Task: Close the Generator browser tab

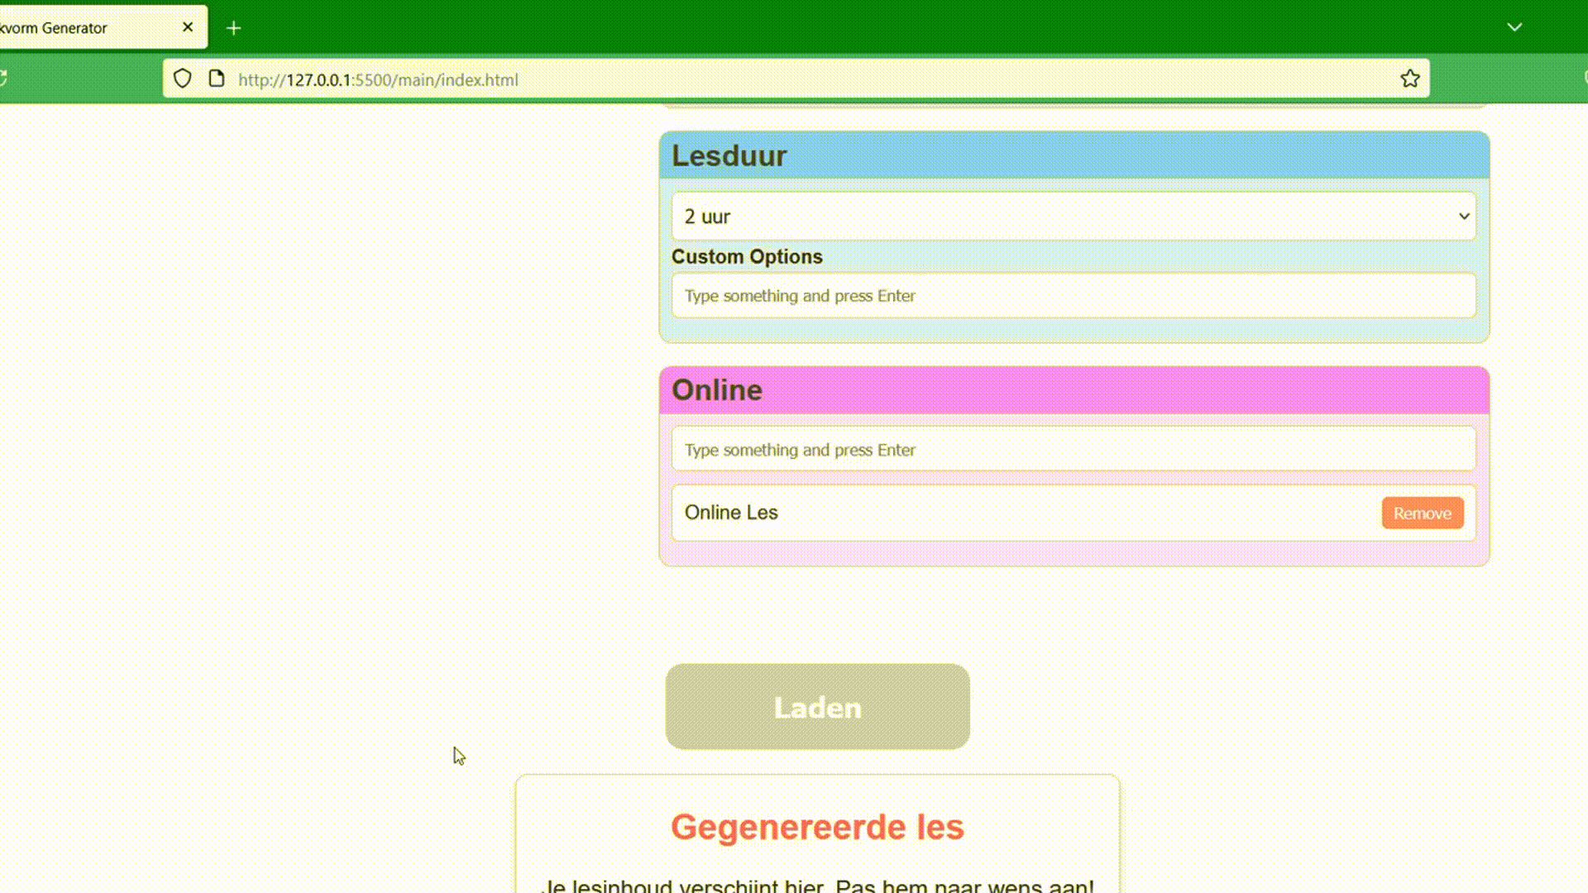Action: point(188,27)
